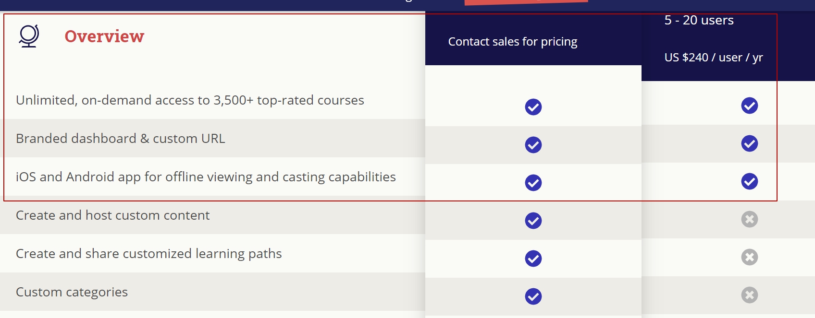Click the Unlimited, on-demand access feature row
Viewport: 815px width, 318px height.
coord(190,100)
